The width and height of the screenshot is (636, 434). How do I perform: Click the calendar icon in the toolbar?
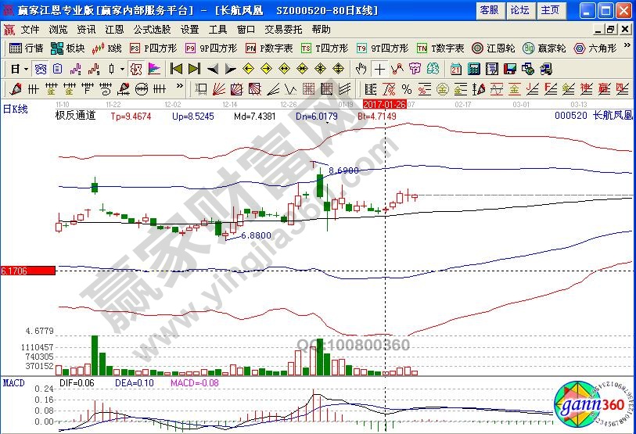coord(455,68)
